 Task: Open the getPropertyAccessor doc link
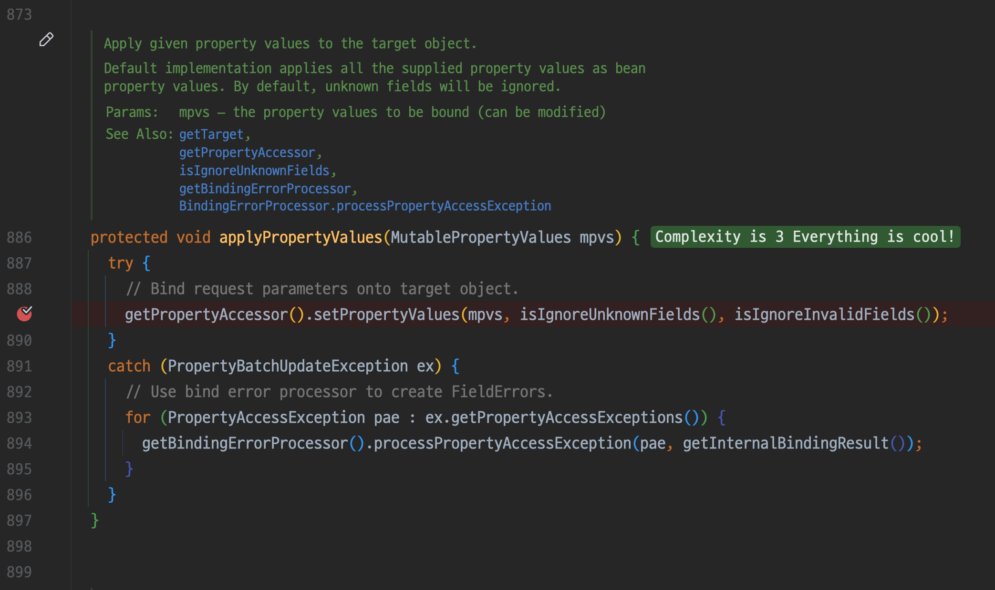[x=247, y=153]
